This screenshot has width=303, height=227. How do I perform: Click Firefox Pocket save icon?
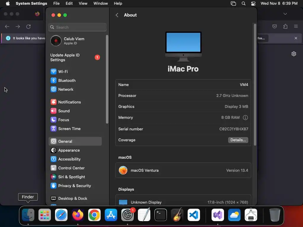tap(275, 26)
